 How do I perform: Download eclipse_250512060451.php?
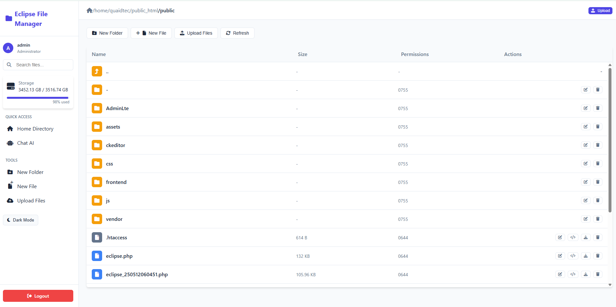586,274
